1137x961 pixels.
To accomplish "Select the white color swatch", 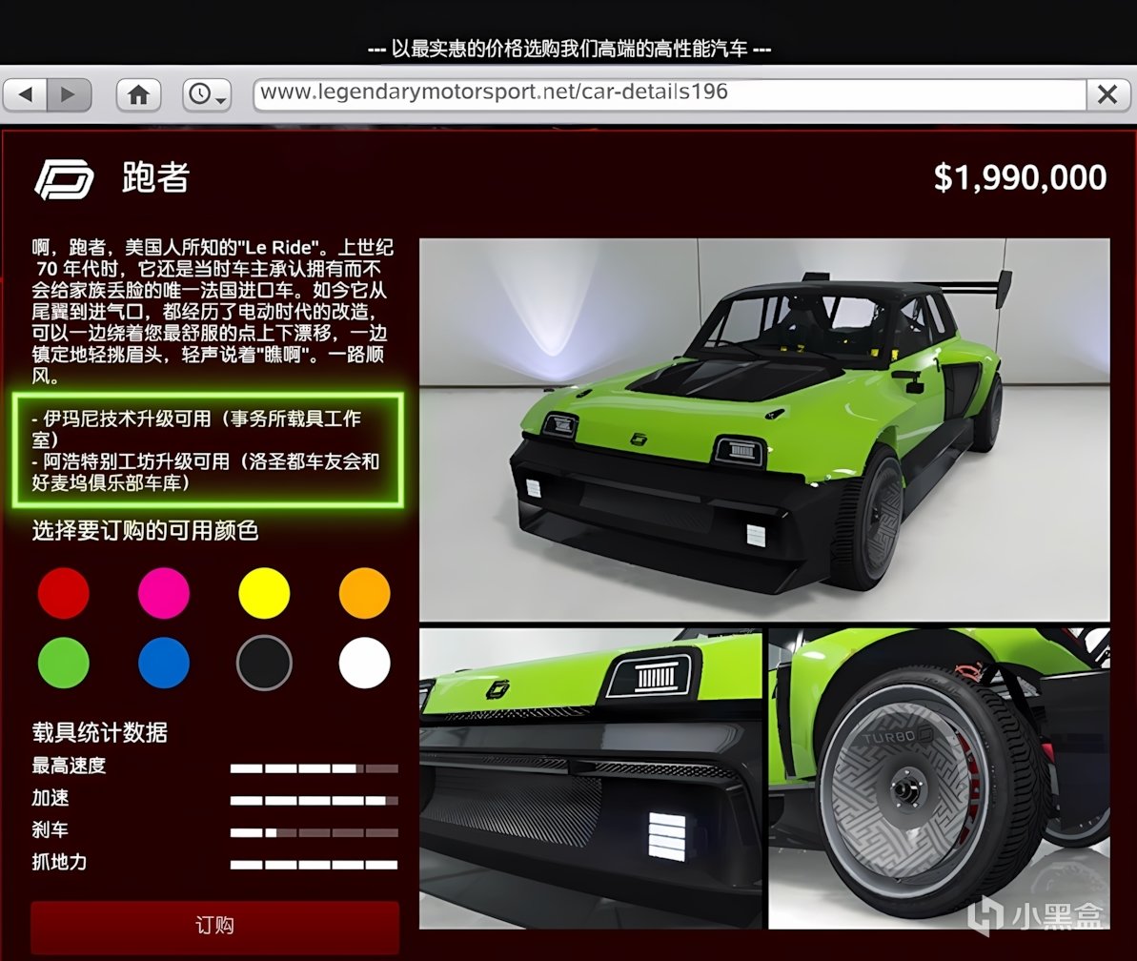I will point(364,663).
